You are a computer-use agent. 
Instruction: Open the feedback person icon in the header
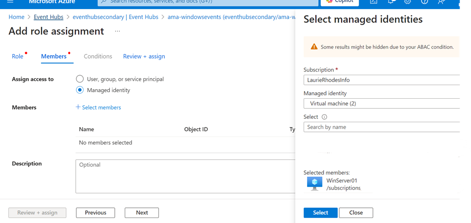point(441,2)
